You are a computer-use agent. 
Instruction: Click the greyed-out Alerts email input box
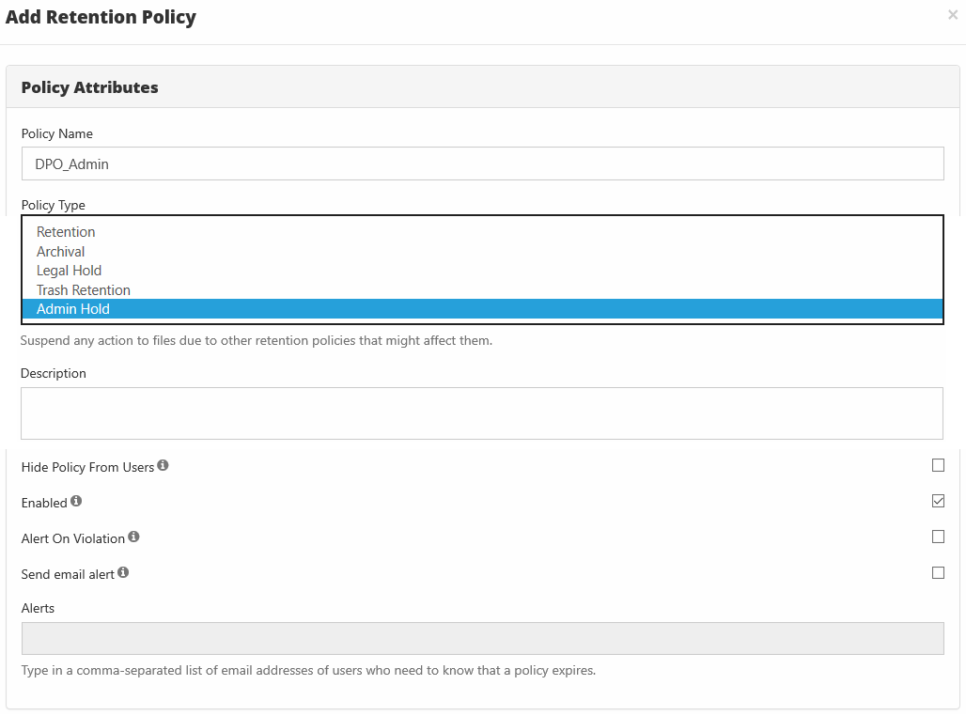pos(482,638)
